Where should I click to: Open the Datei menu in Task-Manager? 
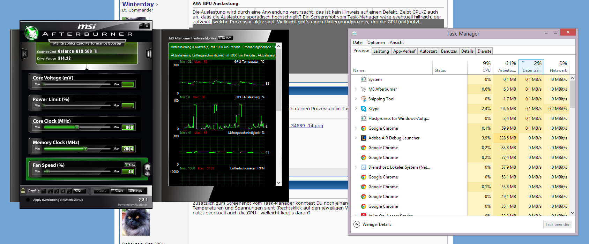(x=358, y=43)
